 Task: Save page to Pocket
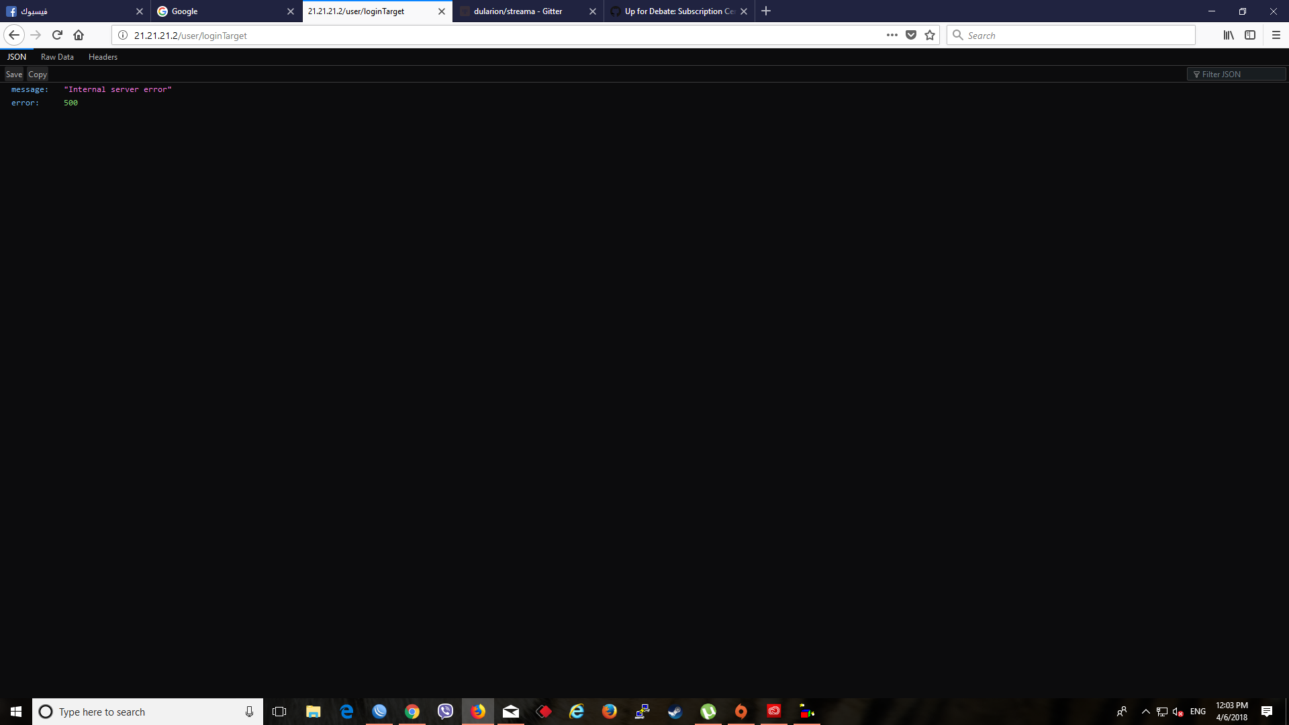pyautogui.click(x=911, y=35)
